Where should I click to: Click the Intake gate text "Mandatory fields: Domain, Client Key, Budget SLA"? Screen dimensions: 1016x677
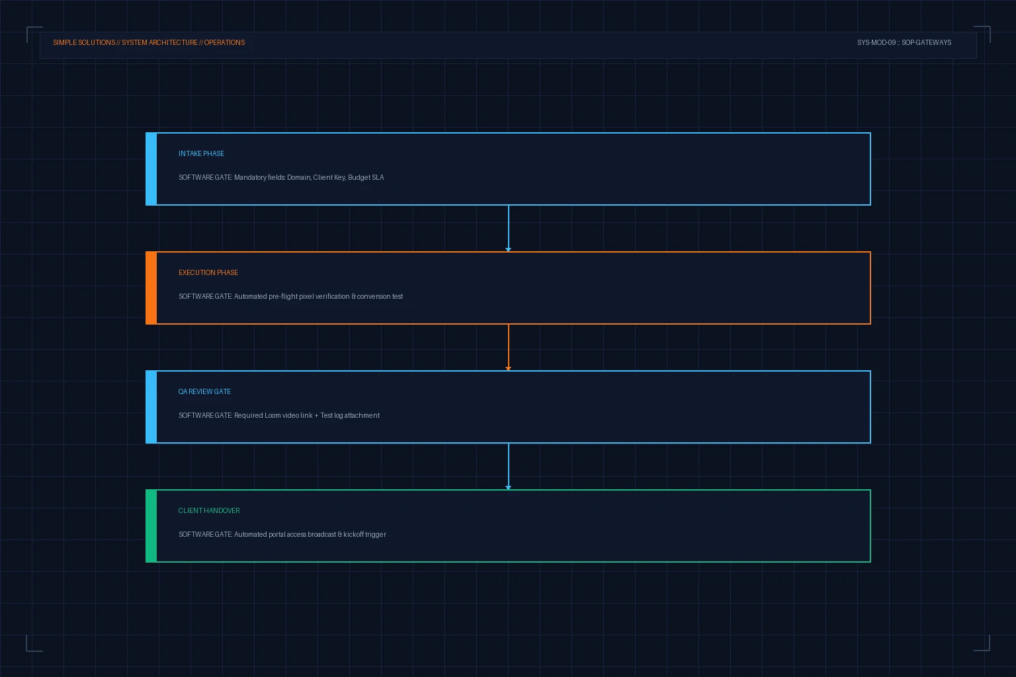(309, 177)
